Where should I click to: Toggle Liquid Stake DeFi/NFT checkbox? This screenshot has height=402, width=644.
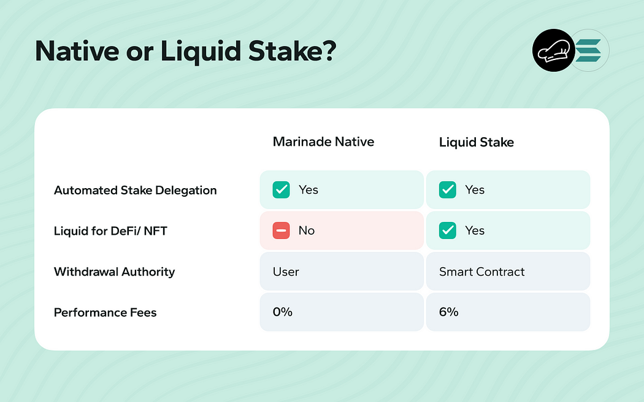pos(448,231)
